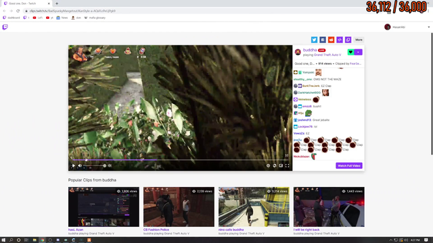Open Chrome from the taskbar

42,240
